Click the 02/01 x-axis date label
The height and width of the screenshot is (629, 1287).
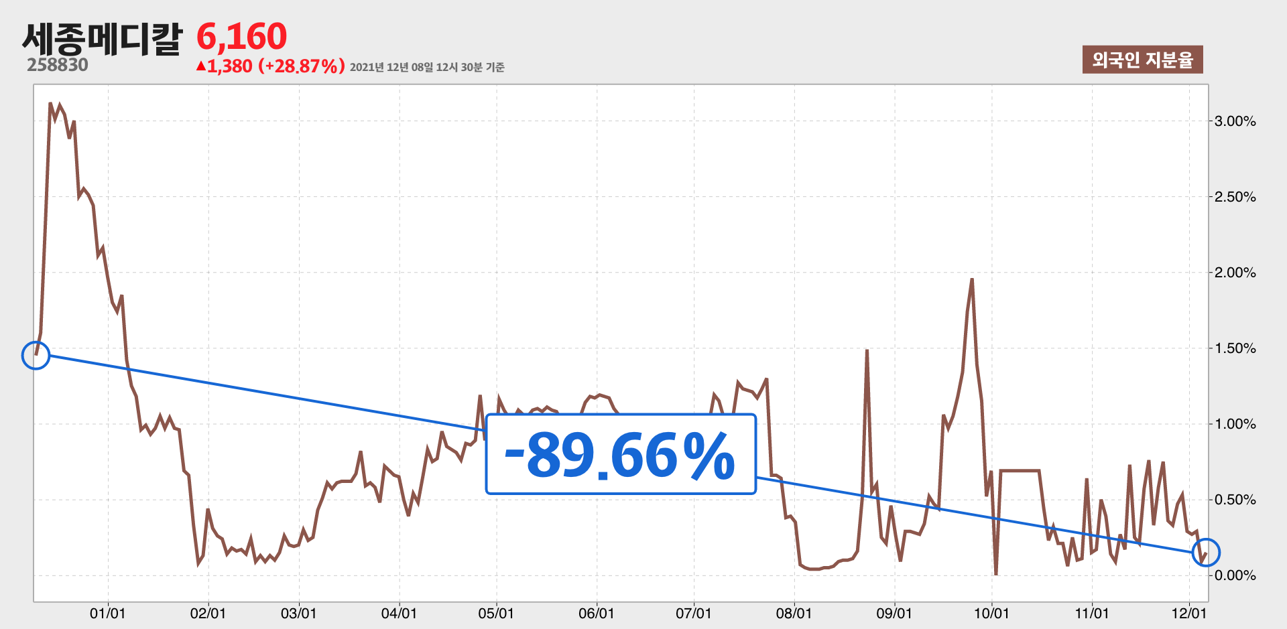click(208, 614)
